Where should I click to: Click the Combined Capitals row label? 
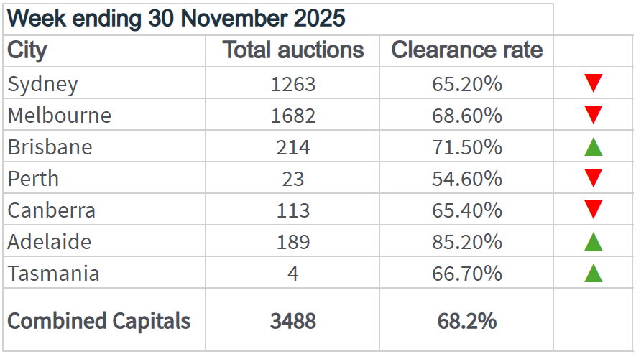99,320
